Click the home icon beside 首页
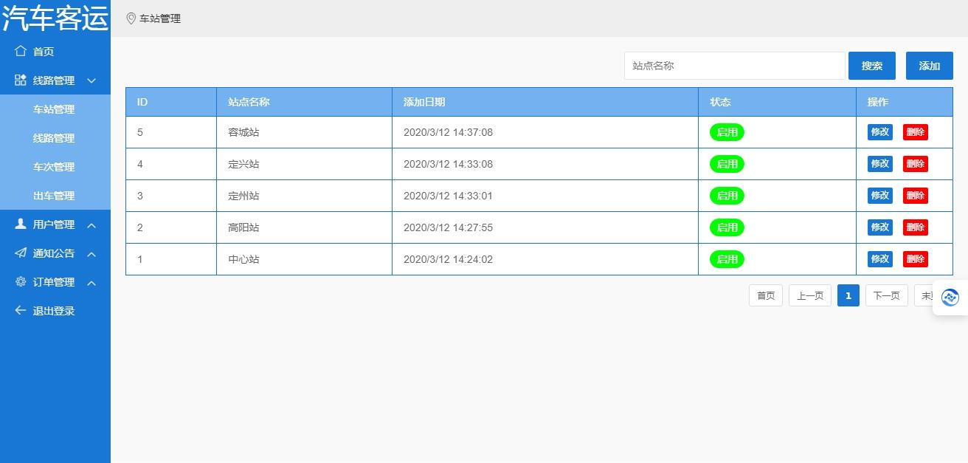968x463 pixels. pos(21,51)
